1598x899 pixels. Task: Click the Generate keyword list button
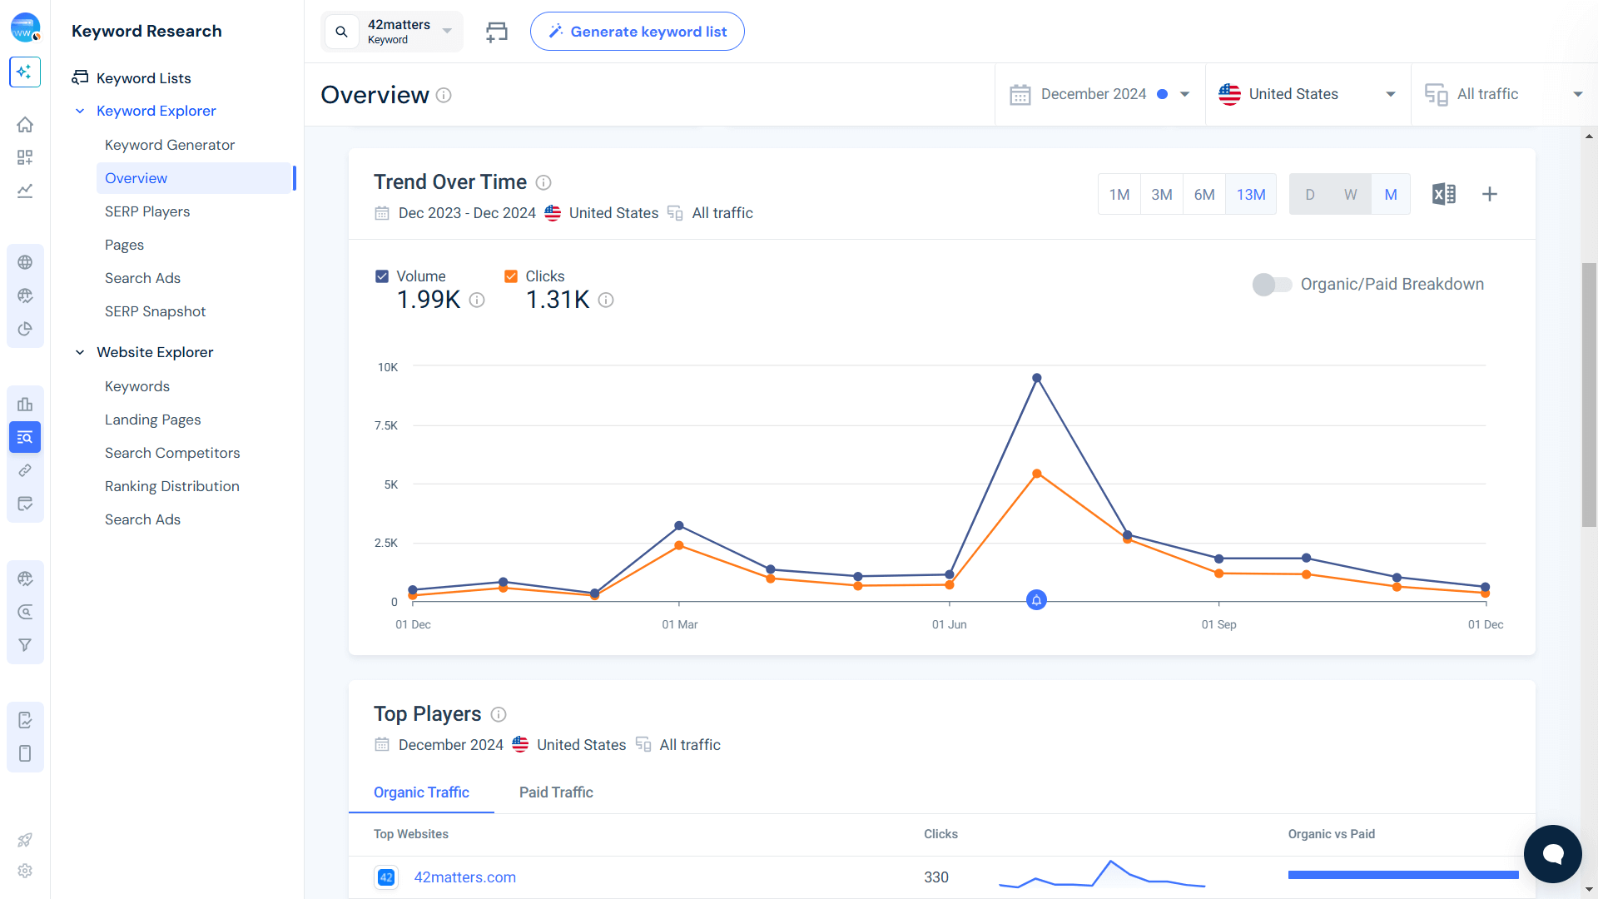click(637, 31)
